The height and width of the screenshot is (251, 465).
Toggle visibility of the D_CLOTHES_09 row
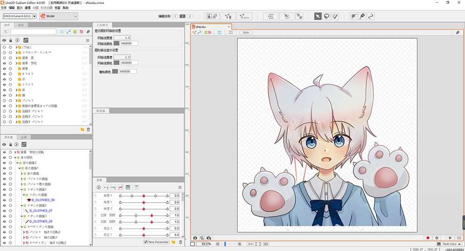[x=4, y=200]
